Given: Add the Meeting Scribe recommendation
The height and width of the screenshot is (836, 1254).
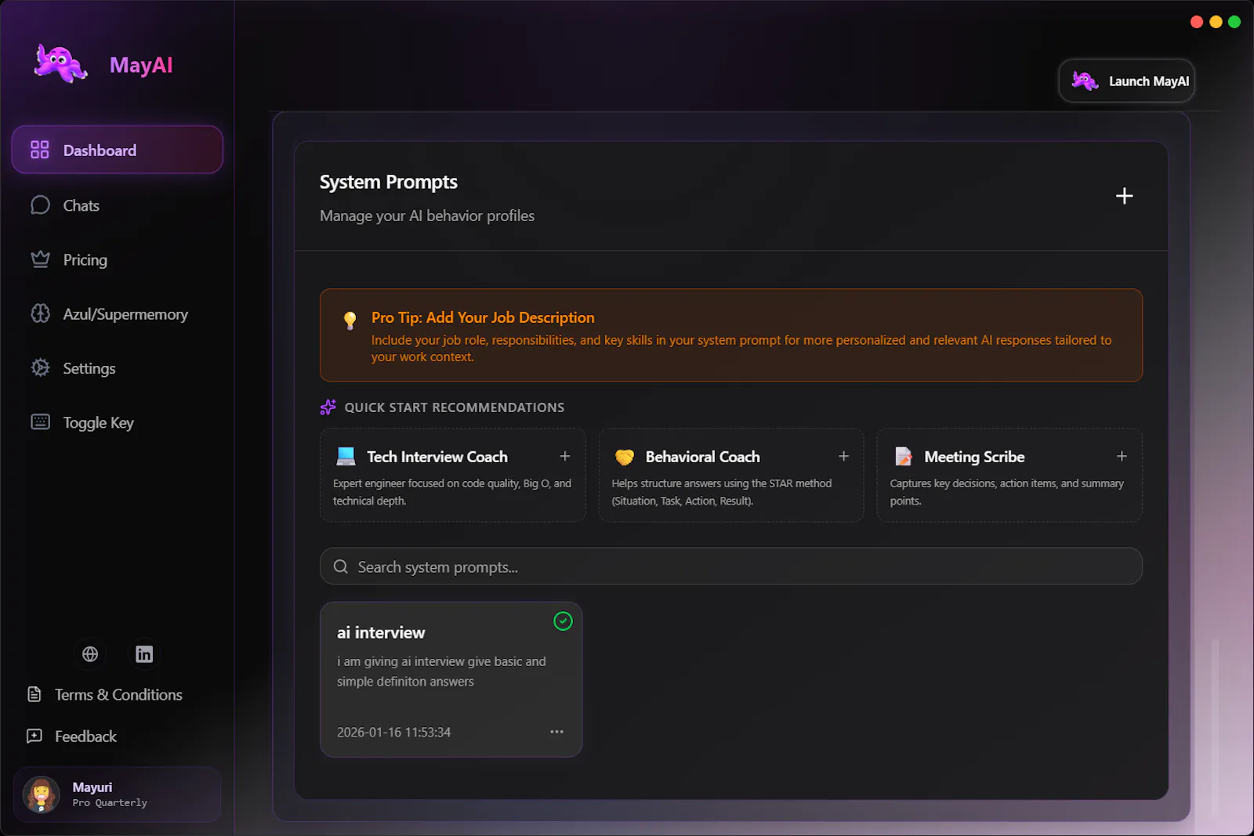Looking at the screenshot, I should click(x=1122, y=456).
